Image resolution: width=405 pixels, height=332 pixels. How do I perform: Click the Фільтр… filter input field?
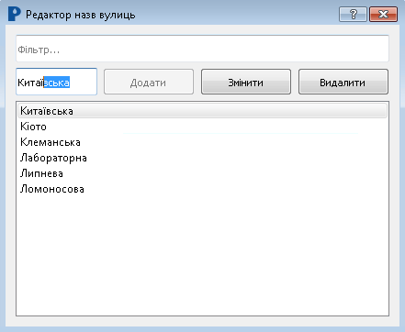pyautogui.click(x=202, y=49)
